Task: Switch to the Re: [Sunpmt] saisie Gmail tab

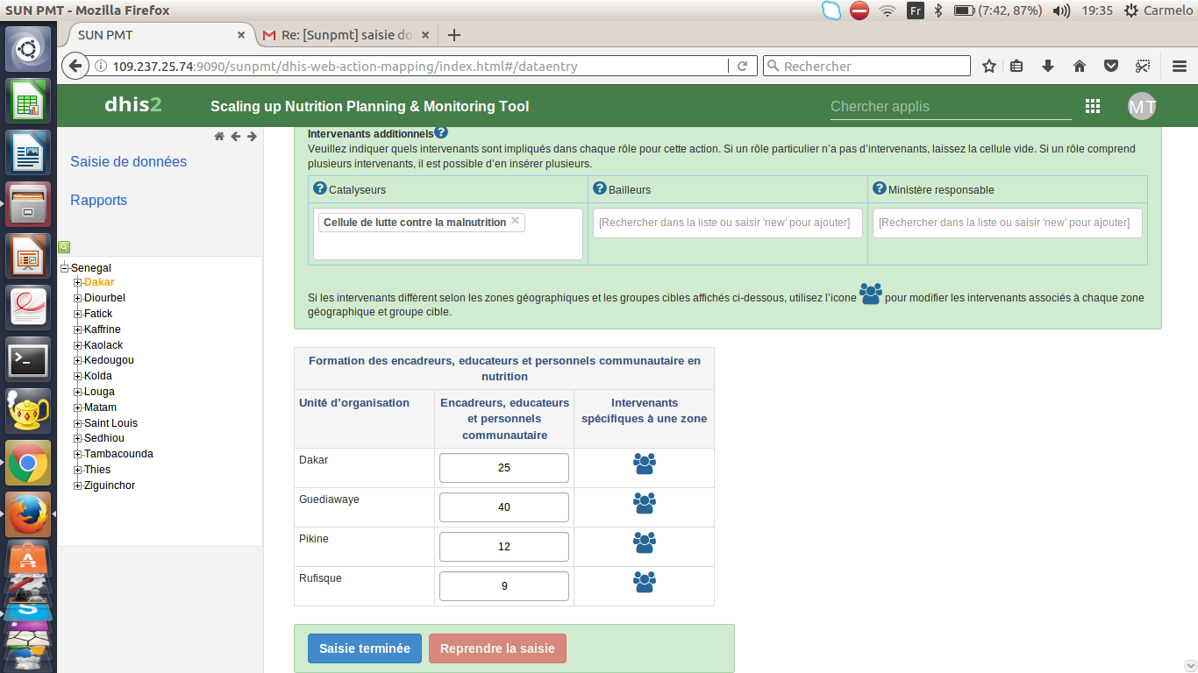Action: click(346, 35)
